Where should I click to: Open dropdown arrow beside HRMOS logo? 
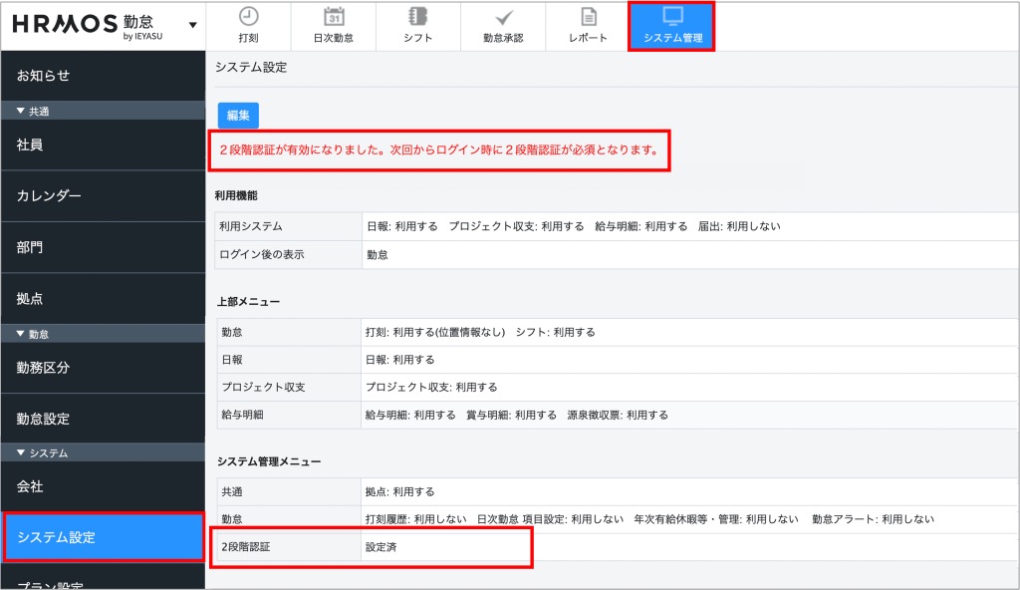point(192,25)
